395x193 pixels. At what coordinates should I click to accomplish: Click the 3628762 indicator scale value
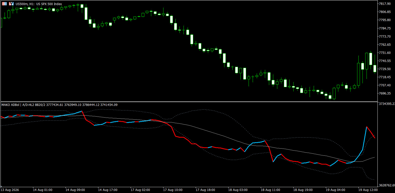387,185
